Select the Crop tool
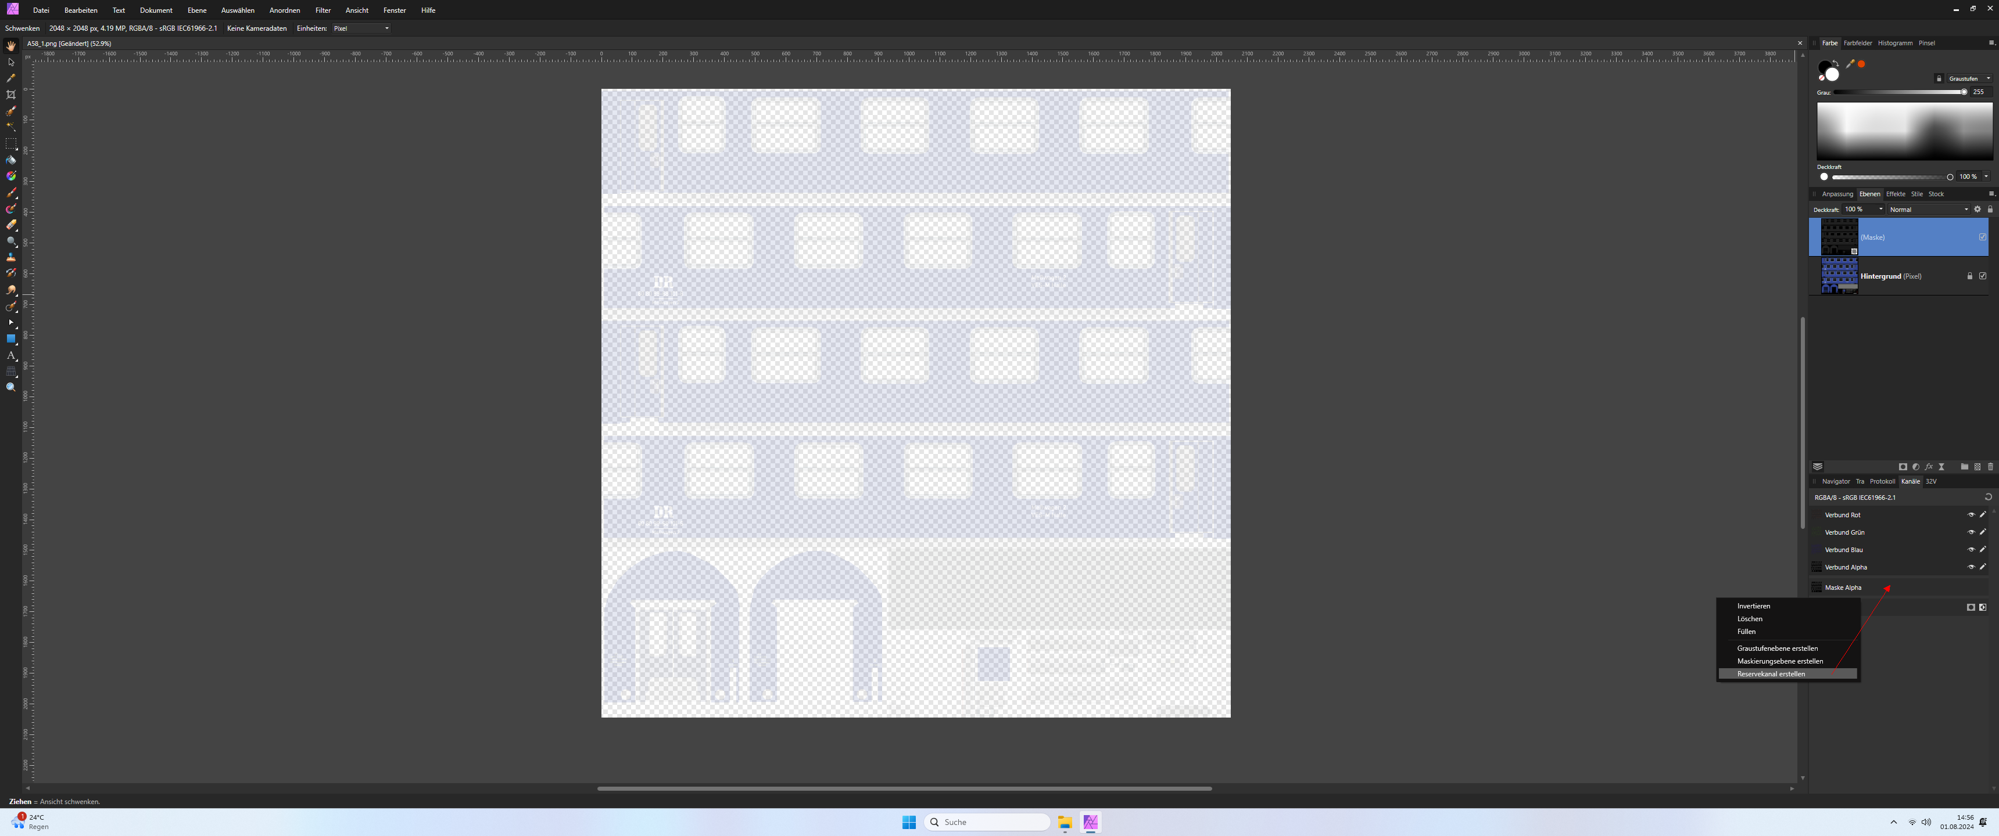Viewport: 1999px width, 836px height. pyautogui.click(x=11, y=95)
